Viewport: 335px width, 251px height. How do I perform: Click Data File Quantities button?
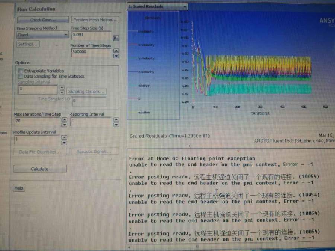40,152
